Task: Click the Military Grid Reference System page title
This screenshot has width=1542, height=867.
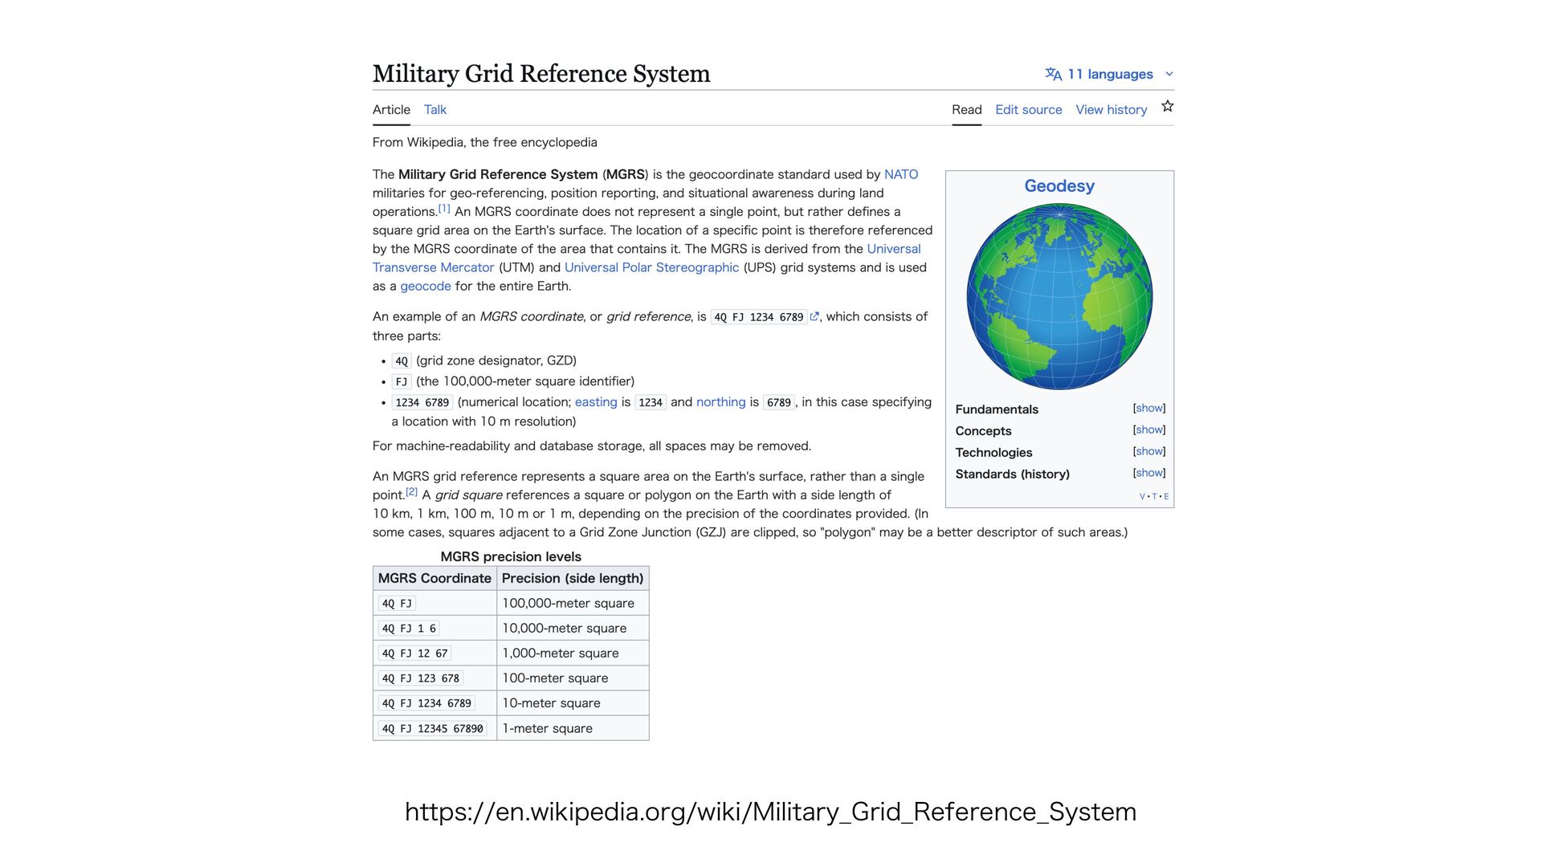Action: [x=541, y=73]
